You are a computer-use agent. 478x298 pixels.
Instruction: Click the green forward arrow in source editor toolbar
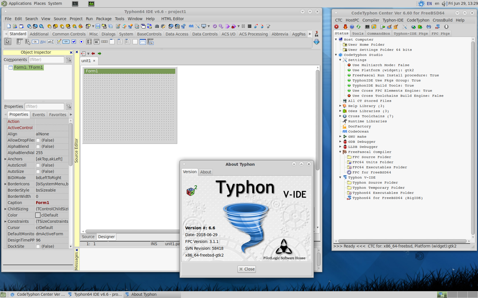click(x=99, y=53)
